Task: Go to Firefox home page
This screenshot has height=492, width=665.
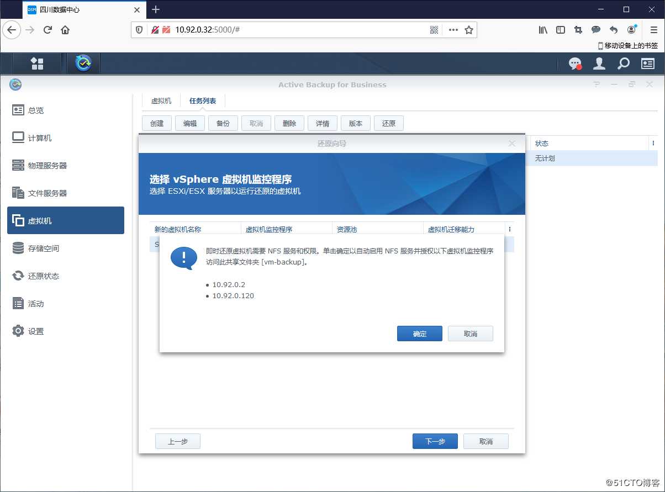Action: tap(65, 30)
